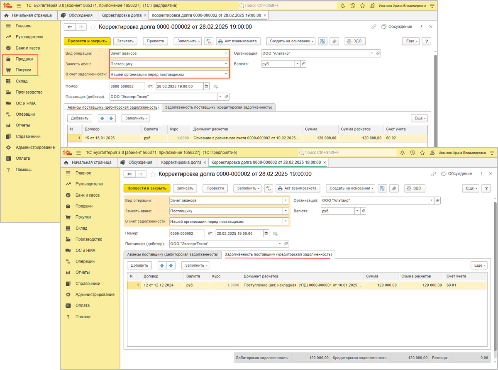498x370 pixels.
Task: Expand В счет задолженности dropdown in front window
Action: pyautogui.click(x=286, y=222)
